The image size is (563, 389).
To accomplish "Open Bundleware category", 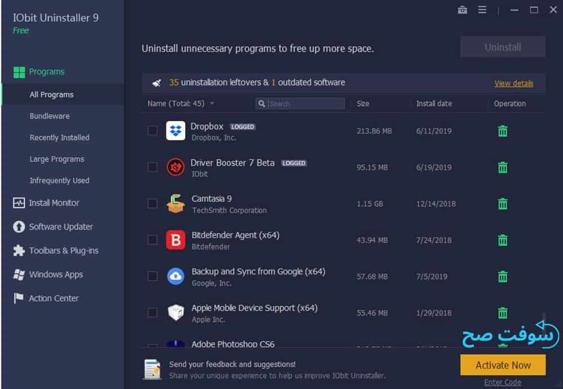I will tap(50, 116).
